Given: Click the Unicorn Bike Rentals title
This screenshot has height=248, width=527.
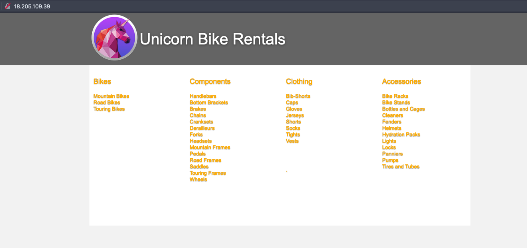Looking at the screenshot, I should point(213,39).
